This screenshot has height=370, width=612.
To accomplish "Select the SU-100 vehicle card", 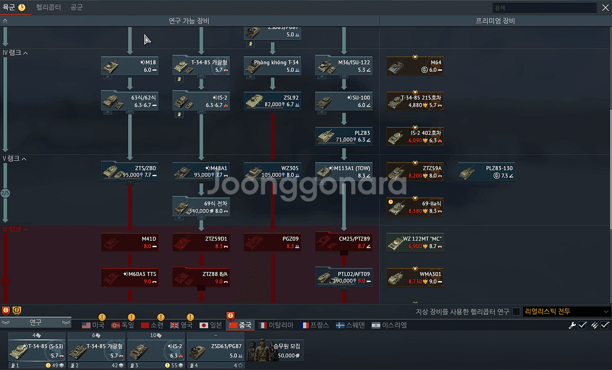I will (x=343, y=101).
